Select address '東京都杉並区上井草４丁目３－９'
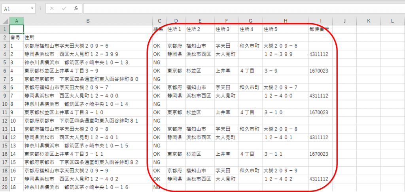The width and height of the screenshot is (405, 192). 88,71
